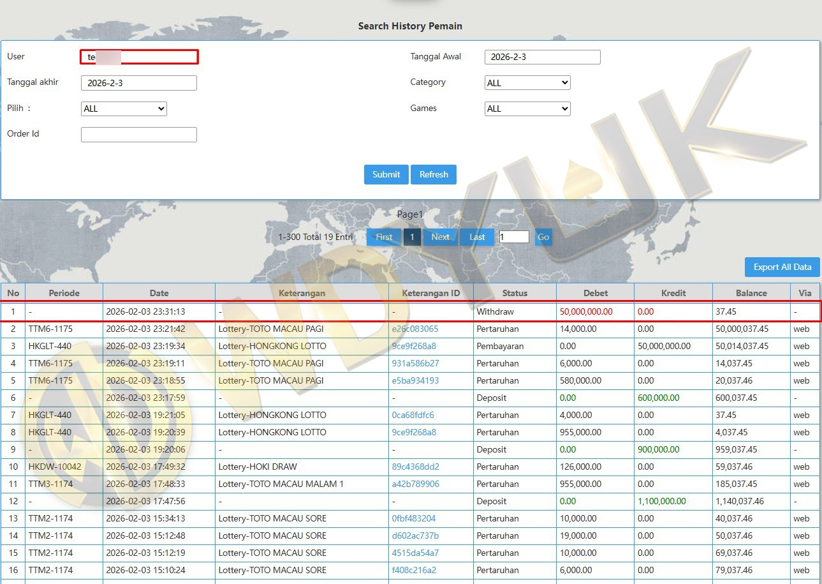Click the Refresh button
Screen dimensions: 822x584
tap(434, 174)
